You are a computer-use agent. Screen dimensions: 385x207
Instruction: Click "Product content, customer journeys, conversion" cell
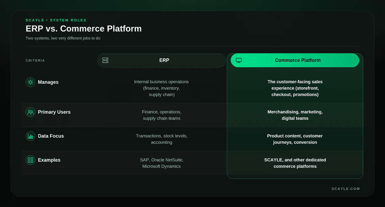click(295, 139)
